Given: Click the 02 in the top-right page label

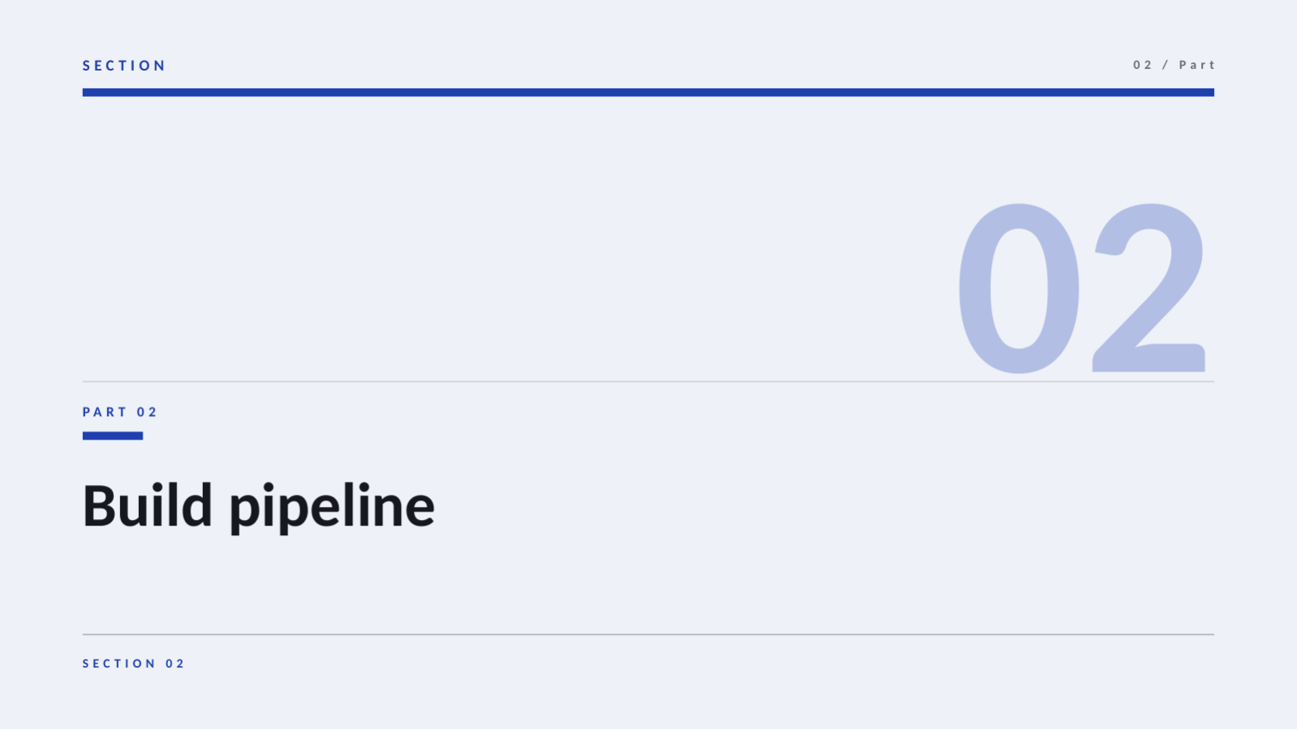Looking at the screenshot, I should pyautogui.click(x=1142, y=65).
